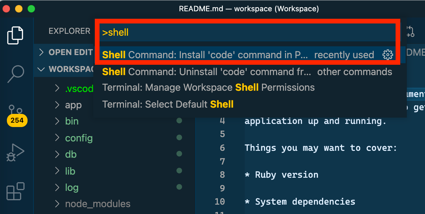Click editor line number 6
Viewport: 425px width, 214px height.
pos(222,148)
